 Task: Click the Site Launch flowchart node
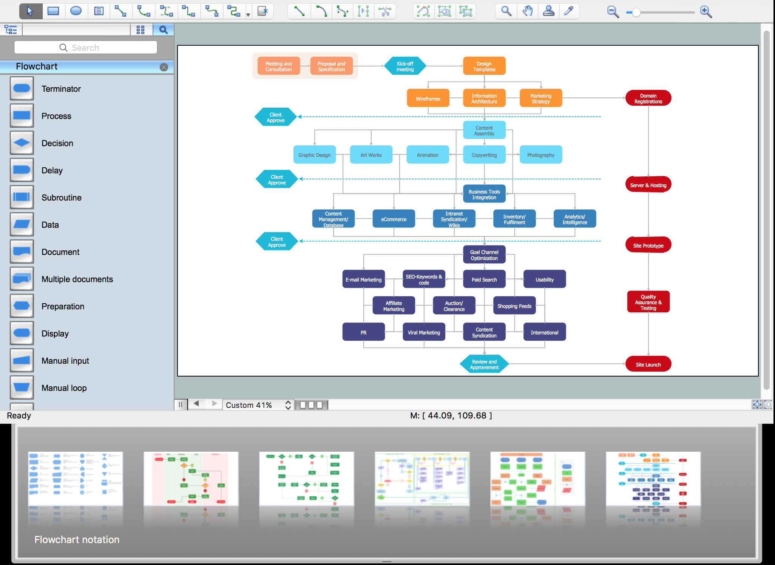tap(647, 363)
